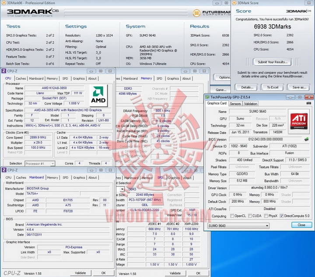Click the Multiplier value x 29.0
315x277 pixels.
38,143
